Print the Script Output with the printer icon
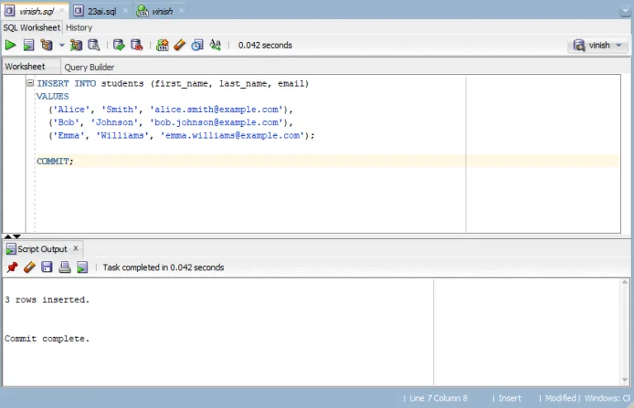This screenshot has width=634, height=408. tap(64, 267)
